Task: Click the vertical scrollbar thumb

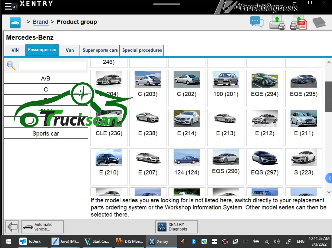Action: (x=329, y=97)
